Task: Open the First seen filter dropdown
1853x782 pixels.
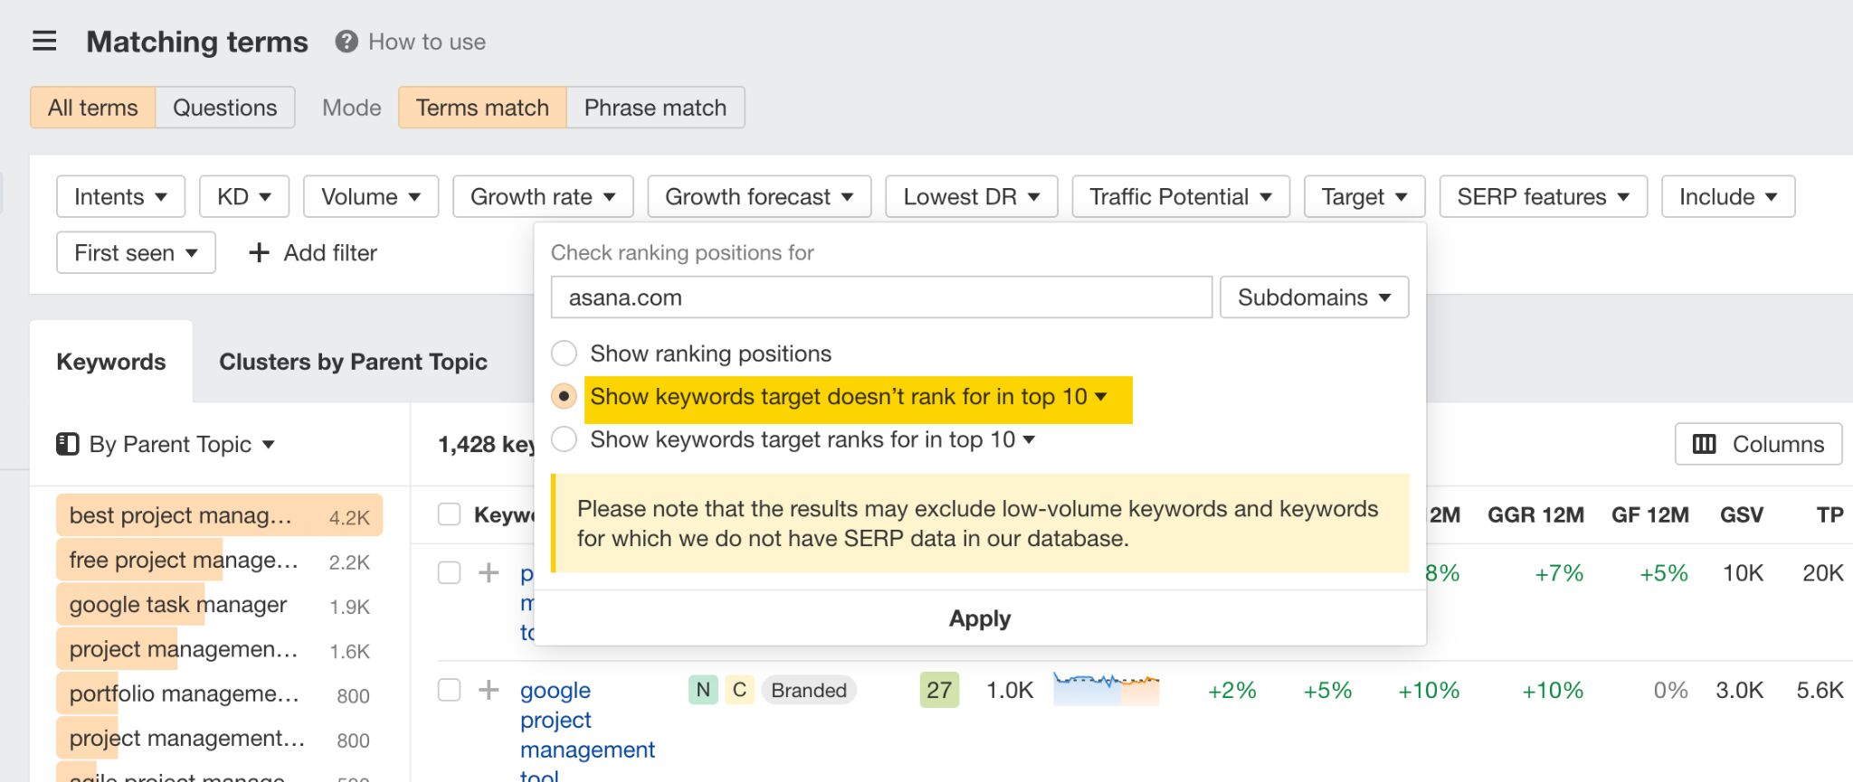Action: coord(136,252)
